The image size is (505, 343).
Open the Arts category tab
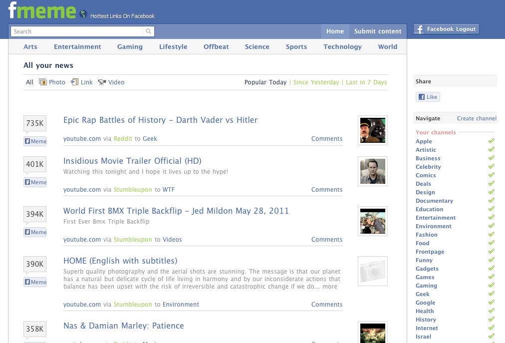click(x=30, y=46)
